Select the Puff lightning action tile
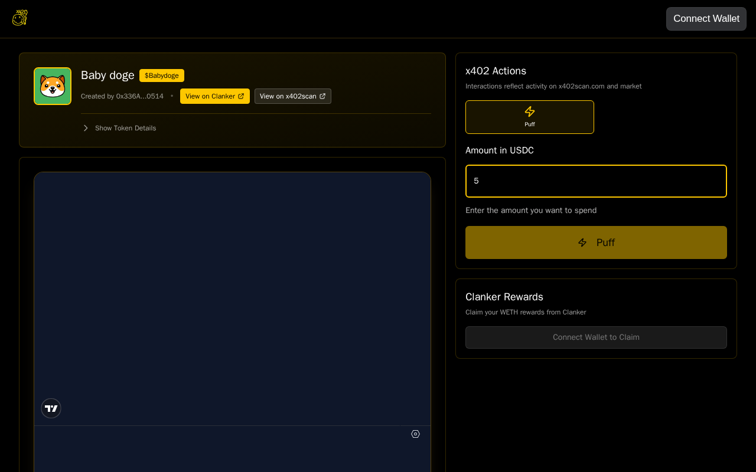Viewport: 756px width, 472px height. click(x=530, y=117)
